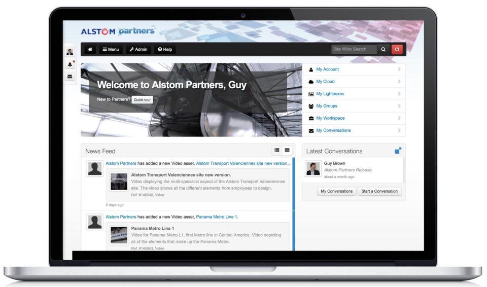
Task: Open My Lightboxes link
Action: click(x=330, y=93)
